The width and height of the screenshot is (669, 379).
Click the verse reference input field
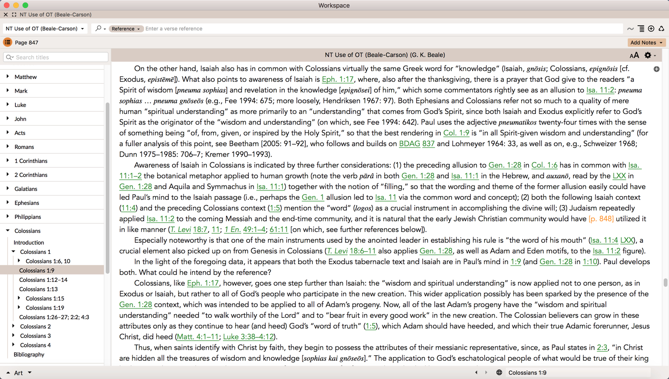pos(383,28)
